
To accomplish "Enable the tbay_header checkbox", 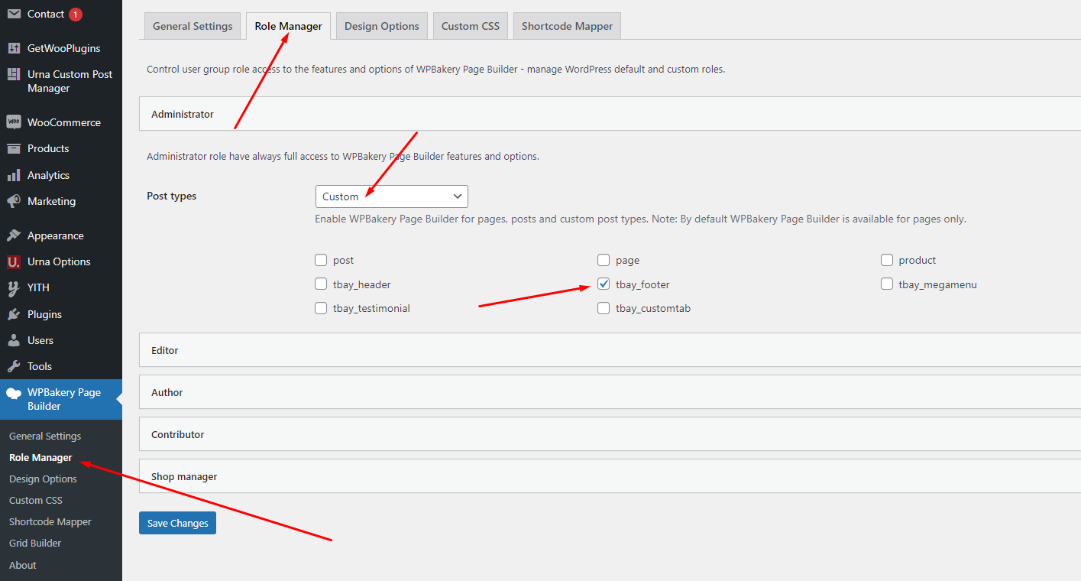I will (321, 284).
